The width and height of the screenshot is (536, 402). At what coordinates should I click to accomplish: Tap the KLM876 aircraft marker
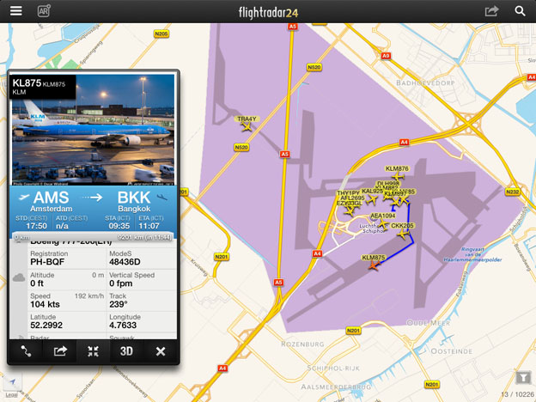(x=398, y=177)
